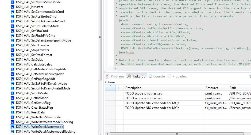The height and width of the screenshot is (135, 251).
Task: Open the Console tab
Action: coord(159,76)
